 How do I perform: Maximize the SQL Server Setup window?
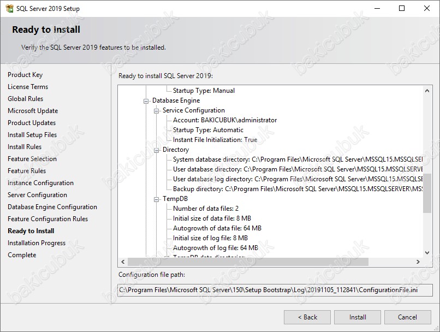click(402, 8)
